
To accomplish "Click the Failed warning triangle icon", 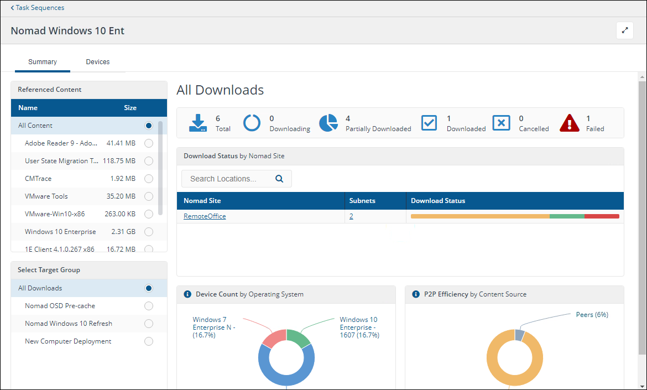I will point(569,123).
